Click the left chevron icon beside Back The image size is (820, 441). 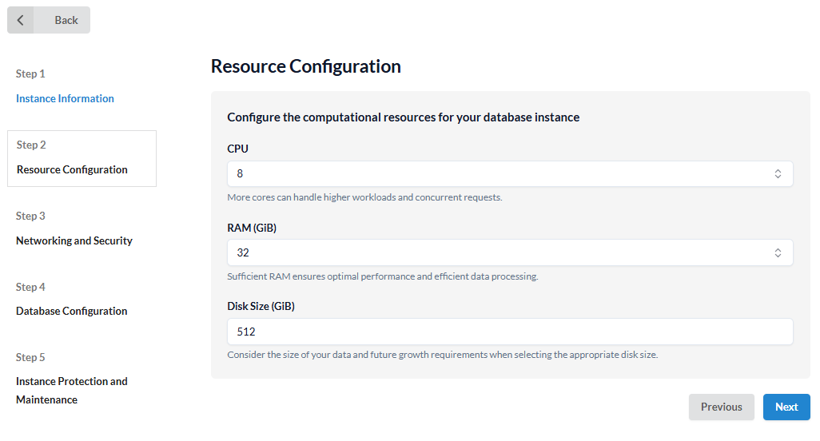click(21, 20)
